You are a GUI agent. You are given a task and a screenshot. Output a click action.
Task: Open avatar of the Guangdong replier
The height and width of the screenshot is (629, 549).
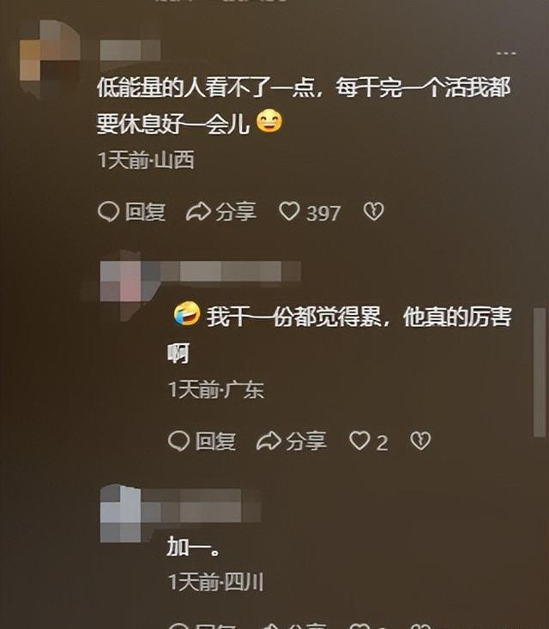(x=120, y=285)
